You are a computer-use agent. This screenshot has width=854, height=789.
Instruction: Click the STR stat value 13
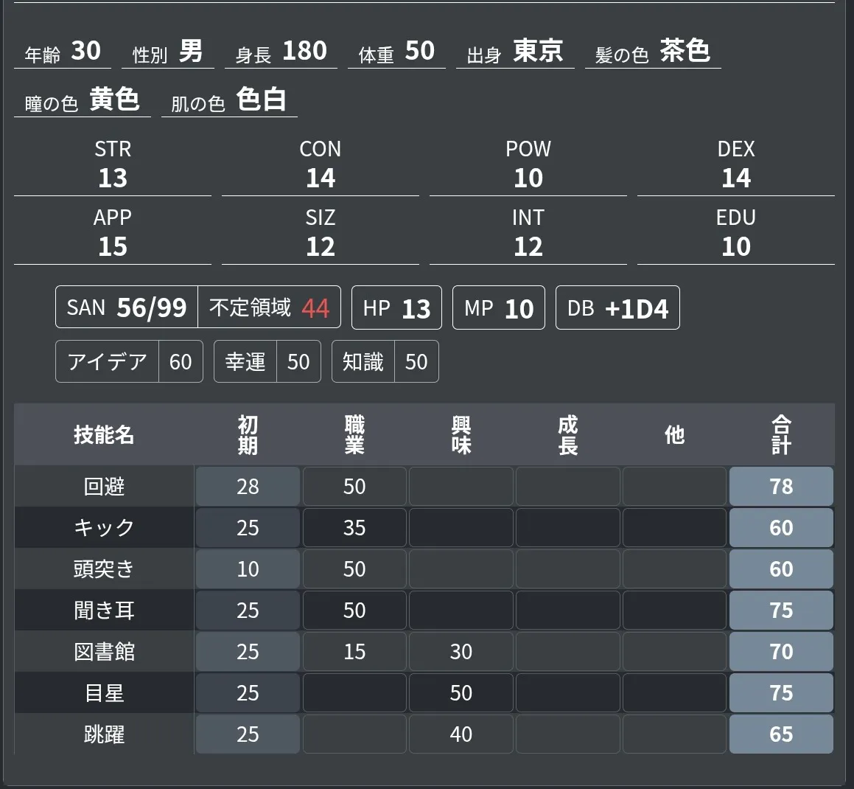113,178
